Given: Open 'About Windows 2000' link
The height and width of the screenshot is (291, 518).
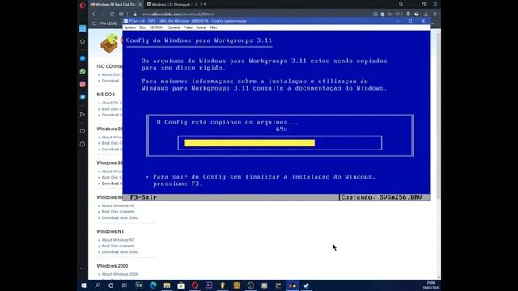Looking at the screenshot, I should [x=120, y=274].
